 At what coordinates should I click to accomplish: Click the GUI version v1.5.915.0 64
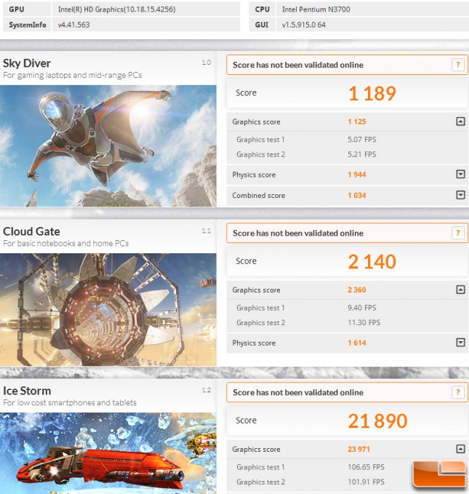(x=304, y=25)
